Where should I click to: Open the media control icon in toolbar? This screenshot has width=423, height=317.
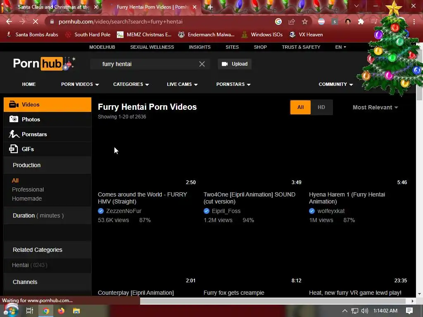(374, 21)
